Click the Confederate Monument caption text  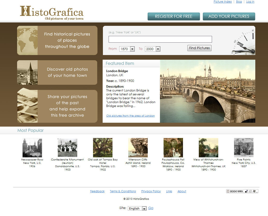pos(67,165)
